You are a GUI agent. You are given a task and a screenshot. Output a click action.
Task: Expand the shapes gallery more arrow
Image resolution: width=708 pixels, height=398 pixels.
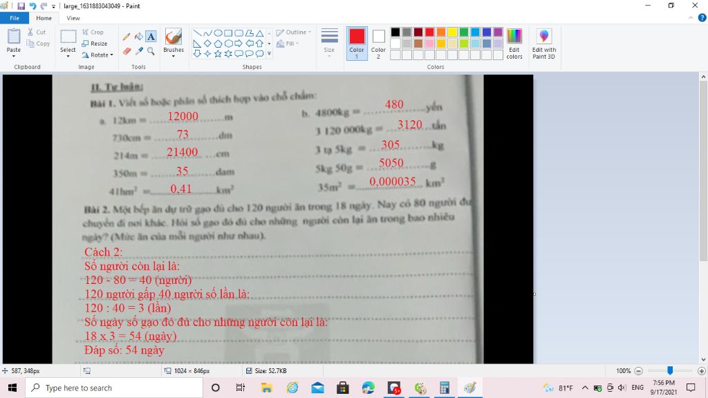pos(269,54)
